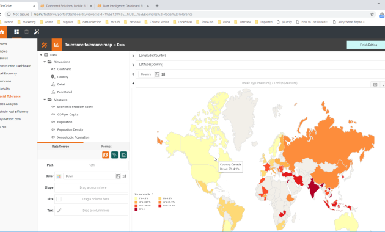Switch to the Format tab
Viewport: 385px width, 232px height.
click(x=106, y=147)
